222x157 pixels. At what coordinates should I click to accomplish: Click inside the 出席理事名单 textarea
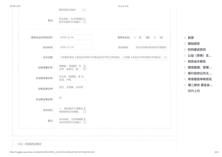coord(72,67)
